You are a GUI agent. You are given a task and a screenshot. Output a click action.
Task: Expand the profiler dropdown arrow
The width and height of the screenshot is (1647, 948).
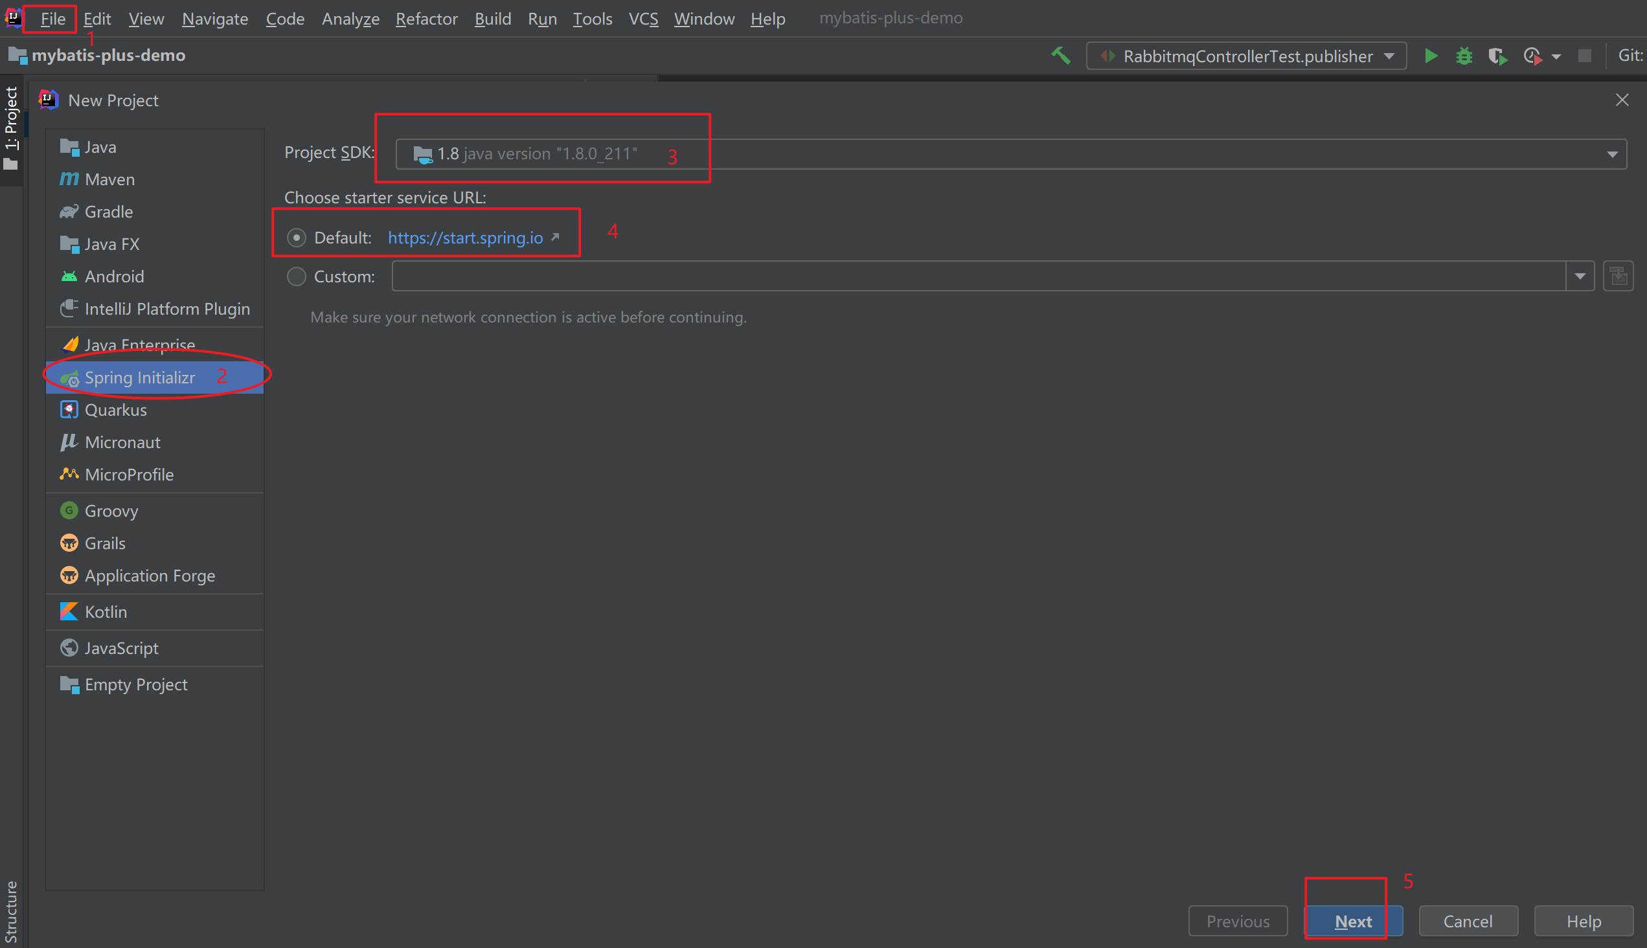[x=1556, y=56]
